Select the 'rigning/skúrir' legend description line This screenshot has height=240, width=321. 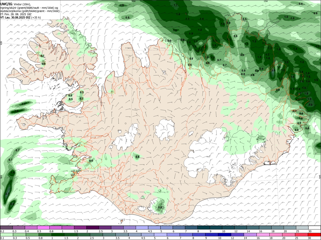(29, 8)
